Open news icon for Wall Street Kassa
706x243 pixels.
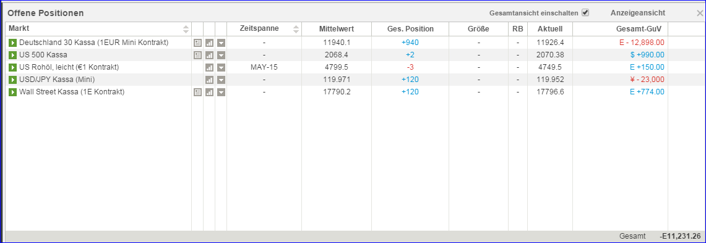(x=197, y=92)
